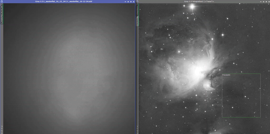
Task: Switch to the Preview01 vertical tab
Action: (x=137, y=21)
